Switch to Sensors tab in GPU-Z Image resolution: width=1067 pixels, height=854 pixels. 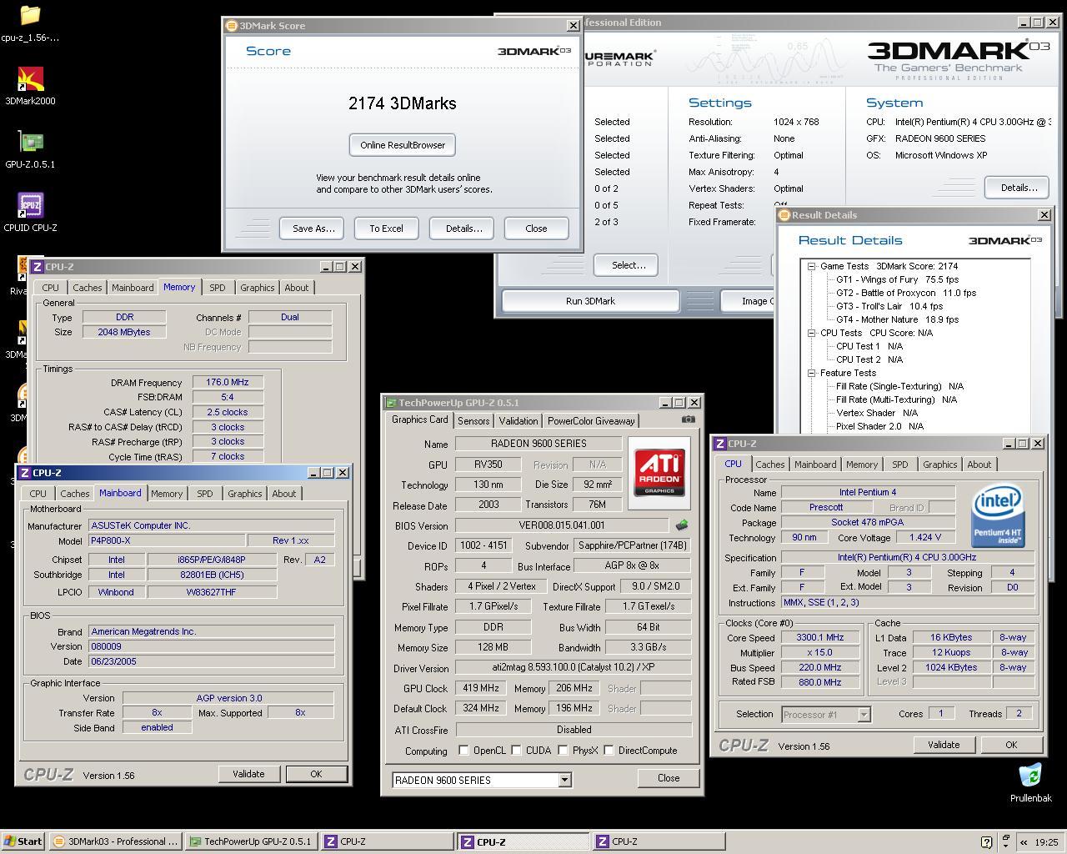tap(473, 421)
